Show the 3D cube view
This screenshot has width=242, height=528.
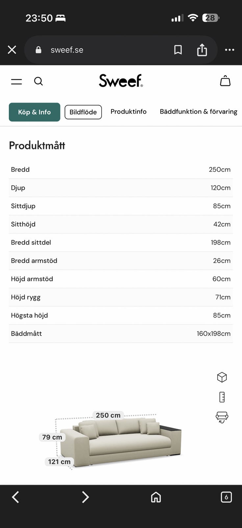222,377
